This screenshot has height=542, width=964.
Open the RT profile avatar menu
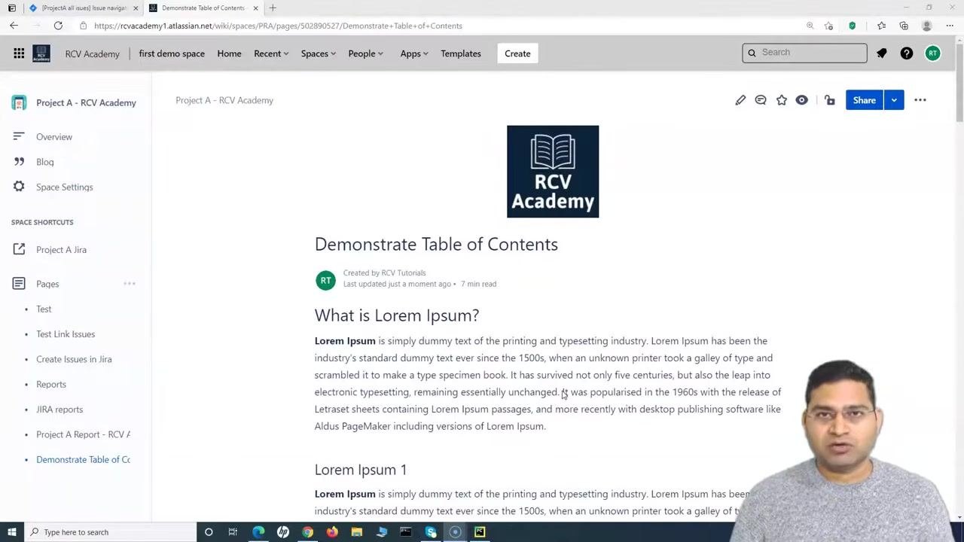(x=932, y=53)
